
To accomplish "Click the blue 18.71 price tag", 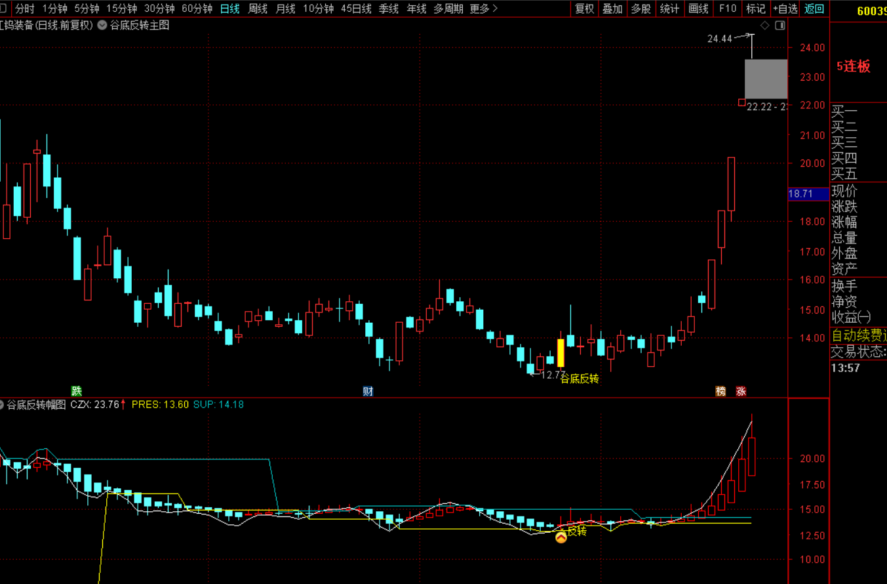I will pyautogui.click(x=808, y=194).
